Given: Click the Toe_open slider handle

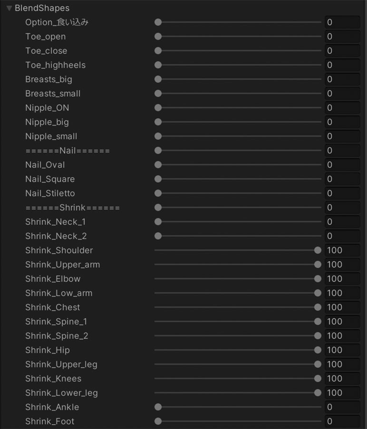Looking at the screenshot, I should pyautogui.click(x=158, y=37).
